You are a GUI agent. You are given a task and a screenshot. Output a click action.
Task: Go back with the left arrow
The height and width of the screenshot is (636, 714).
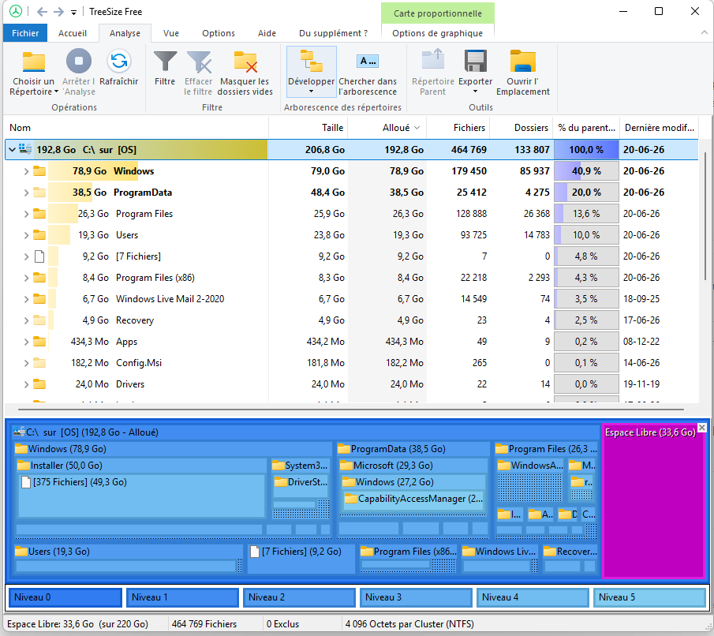coord(42,12)
